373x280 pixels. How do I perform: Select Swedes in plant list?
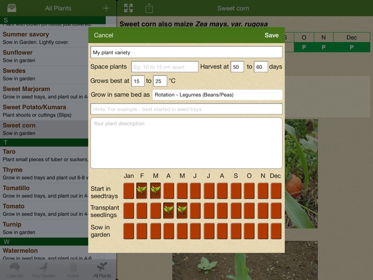(x=44, y=75)
